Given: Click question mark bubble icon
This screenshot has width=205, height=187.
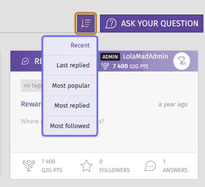Looking at the screenshot, I should (x=111, y=23).
